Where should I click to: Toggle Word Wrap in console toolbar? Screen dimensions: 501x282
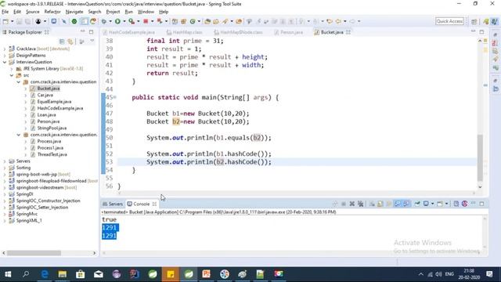[389, 204]
